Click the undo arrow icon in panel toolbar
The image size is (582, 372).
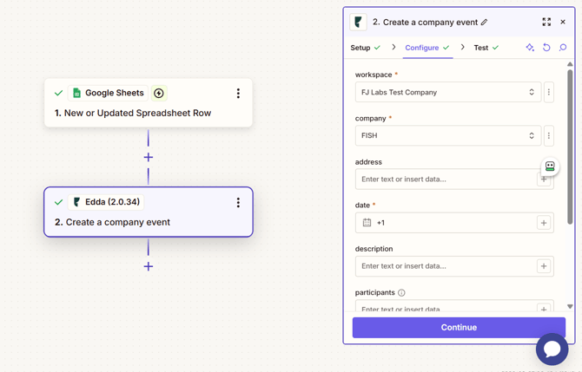(546, 48)
